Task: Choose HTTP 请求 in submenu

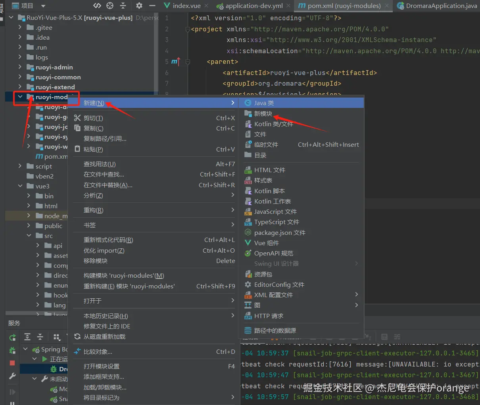Action: tap(301, 316)
